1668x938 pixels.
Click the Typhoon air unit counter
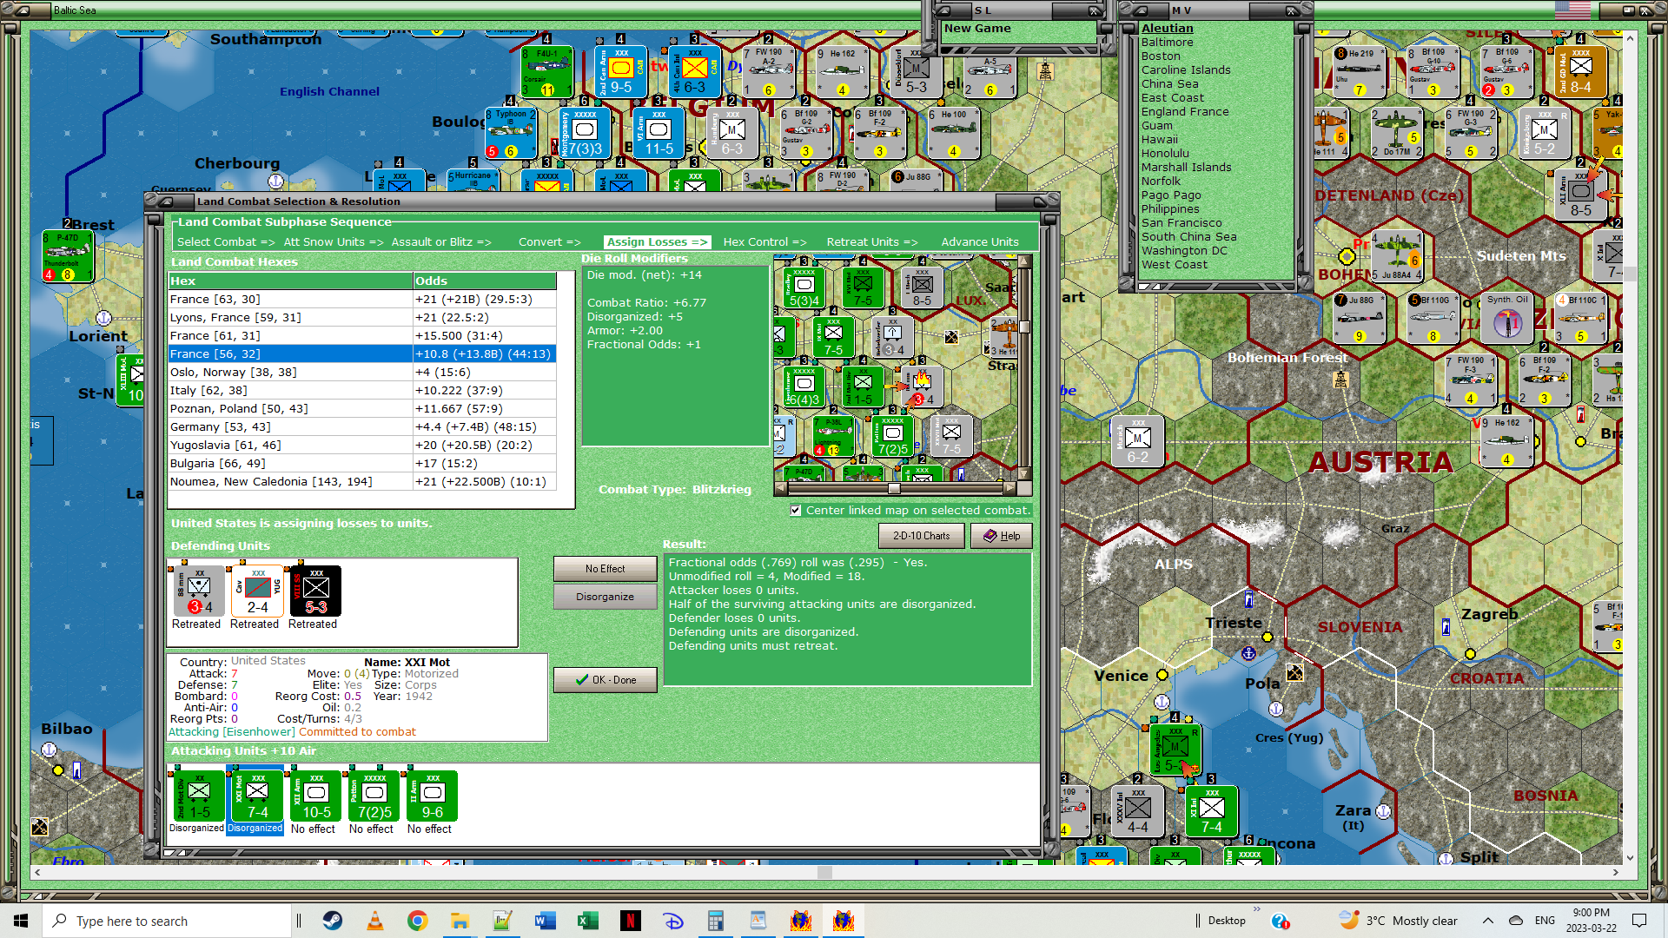511,132
